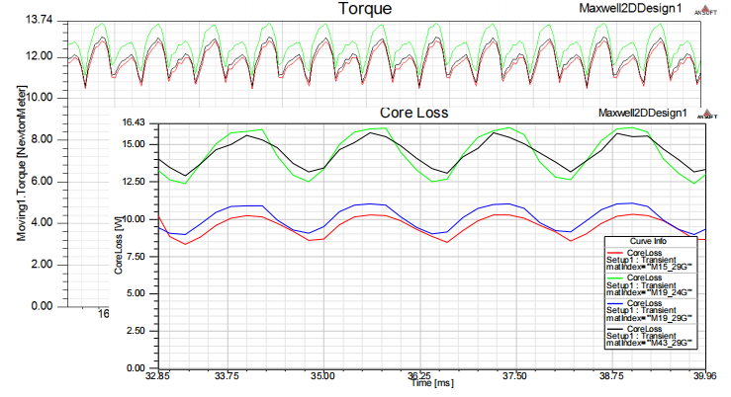The height and width of the screenshot is (397, 731).
Task: Select the green line sample for M19_24G
Action: click(615, 278)
